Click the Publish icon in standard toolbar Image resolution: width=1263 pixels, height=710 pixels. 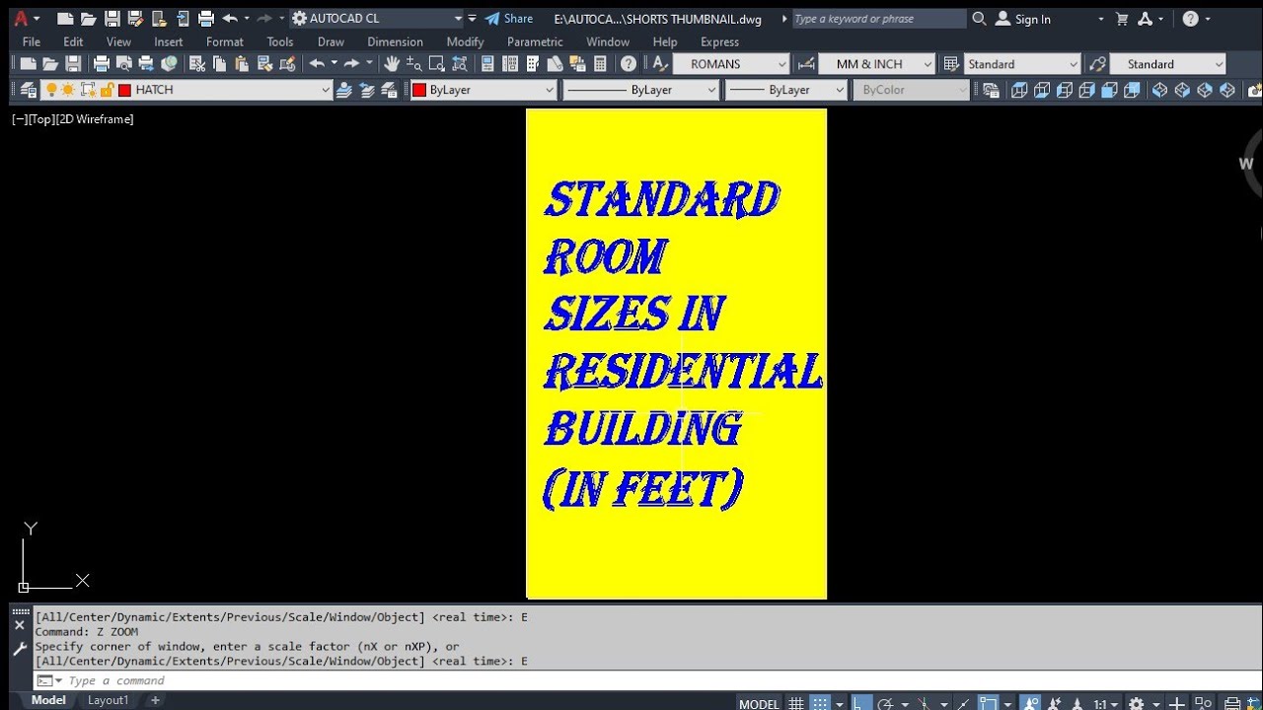pyautogui.click(x=146, y=64)
